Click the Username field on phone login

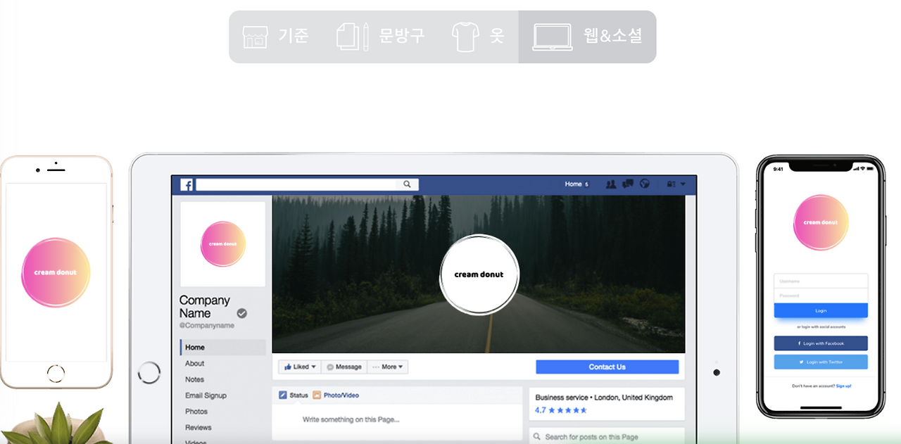(x=821, y=281)
